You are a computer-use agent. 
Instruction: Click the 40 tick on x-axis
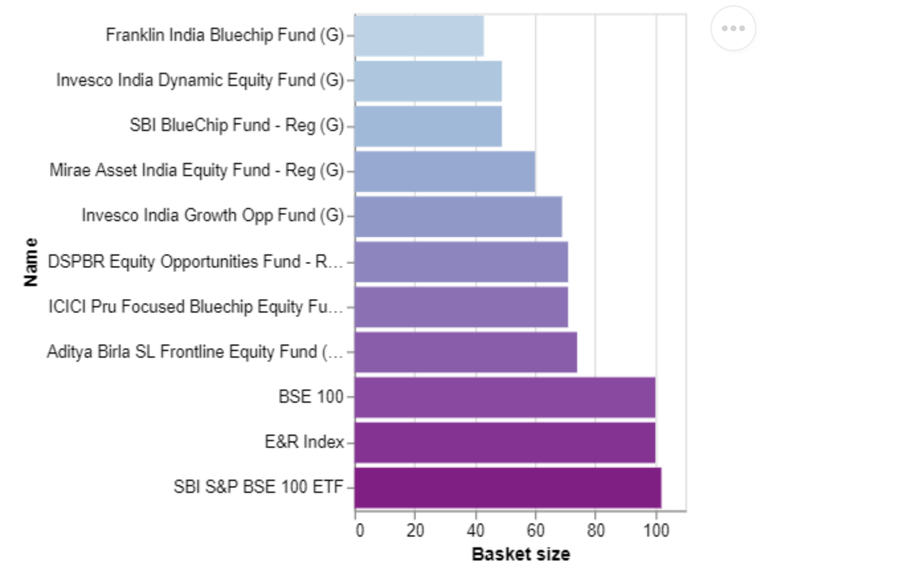point(475,530)
